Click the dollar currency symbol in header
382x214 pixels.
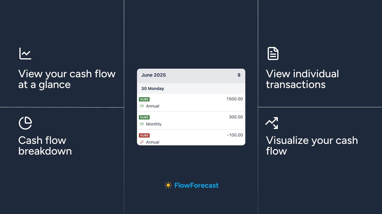pyautogui.click(x=239, y=75)
